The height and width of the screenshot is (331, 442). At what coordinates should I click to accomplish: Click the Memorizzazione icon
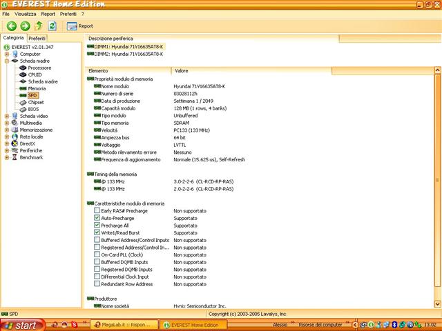(x=15, y=130)
